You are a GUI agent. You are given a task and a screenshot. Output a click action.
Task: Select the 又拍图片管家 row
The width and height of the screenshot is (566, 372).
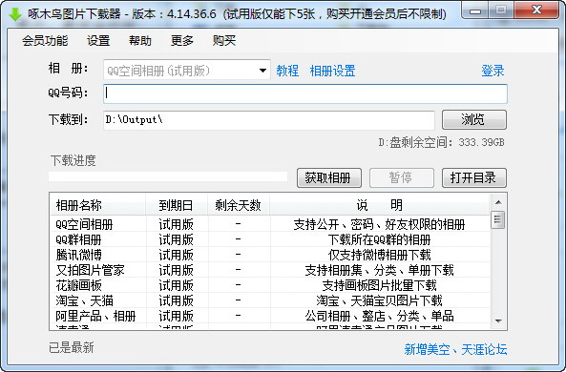(270, 270)
